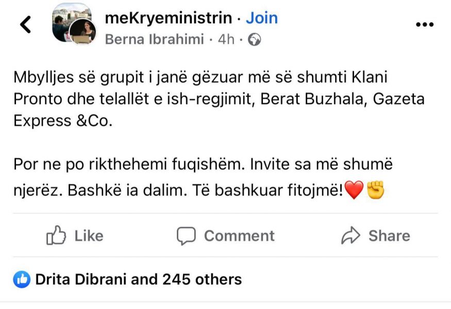Click the globe public audience icon
This screenshot has width=451, height=309.
point(254,40)
